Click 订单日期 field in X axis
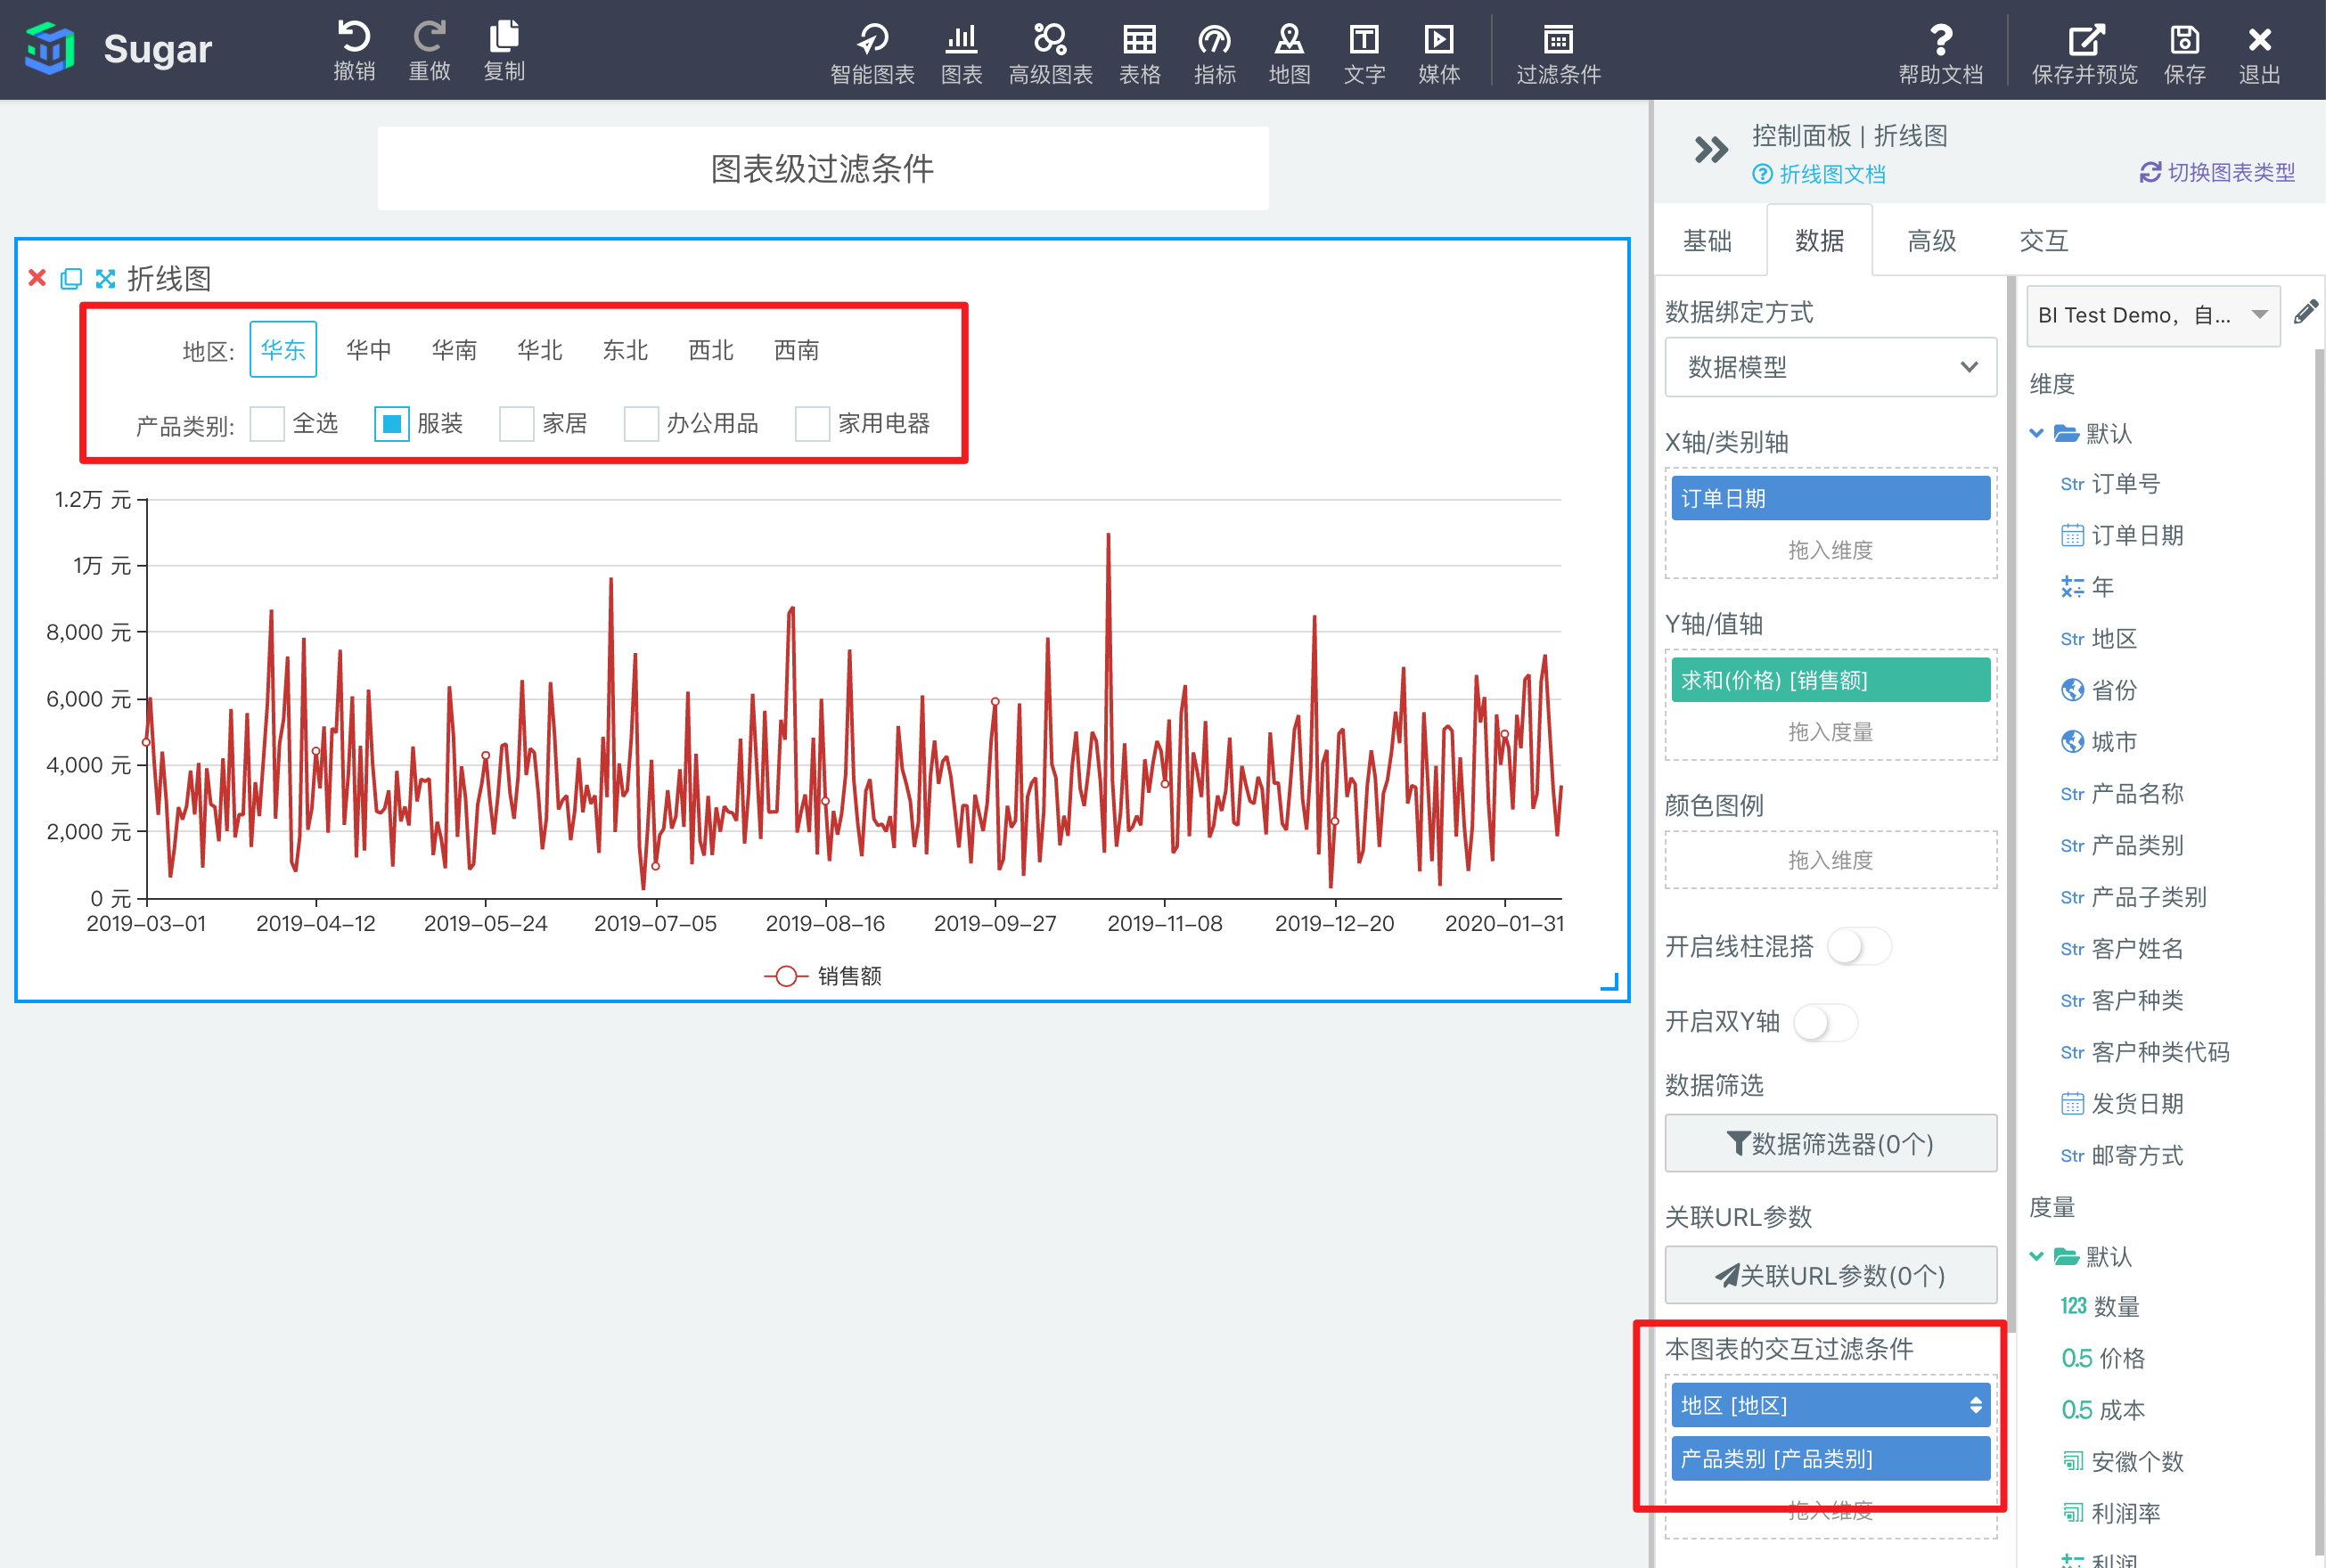 click(1830, 498)
